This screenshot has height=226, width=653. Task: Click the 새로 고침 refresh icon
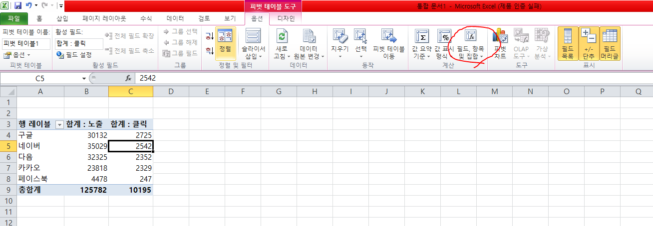click(x=283, y=36)
